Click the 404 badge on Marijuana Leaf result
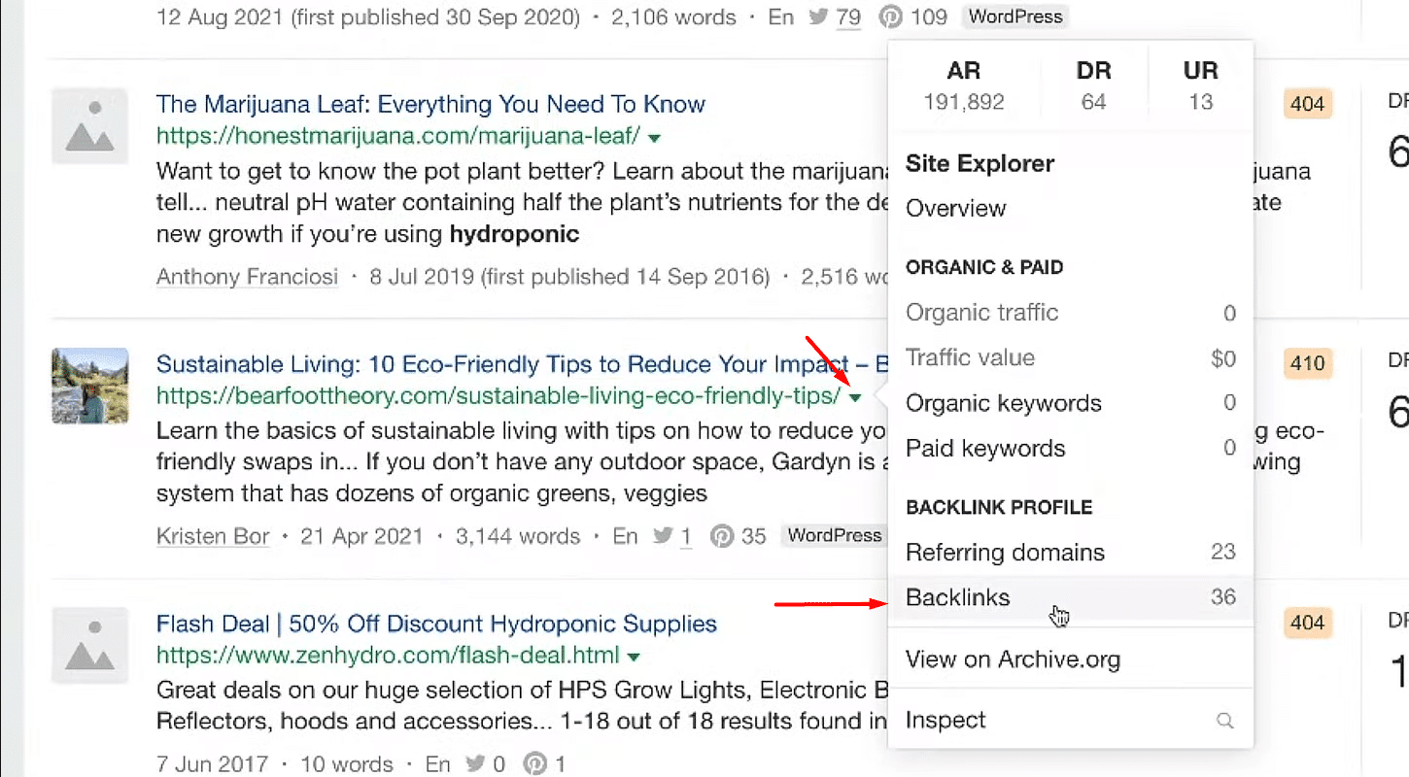Screen dimensions: 1409x777 [x=1307, y=104]
